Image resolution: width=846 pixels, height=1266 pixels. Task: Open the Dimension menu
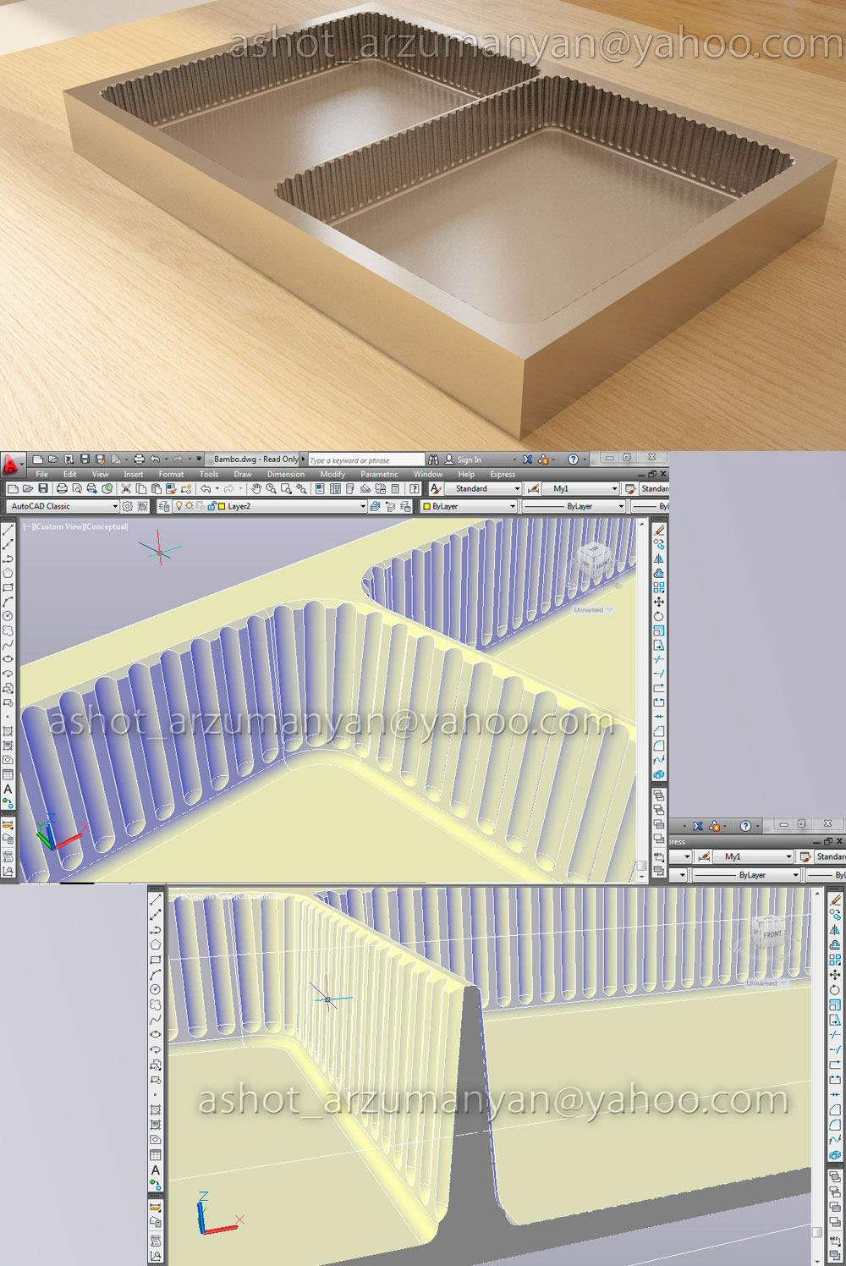[286, 474]
